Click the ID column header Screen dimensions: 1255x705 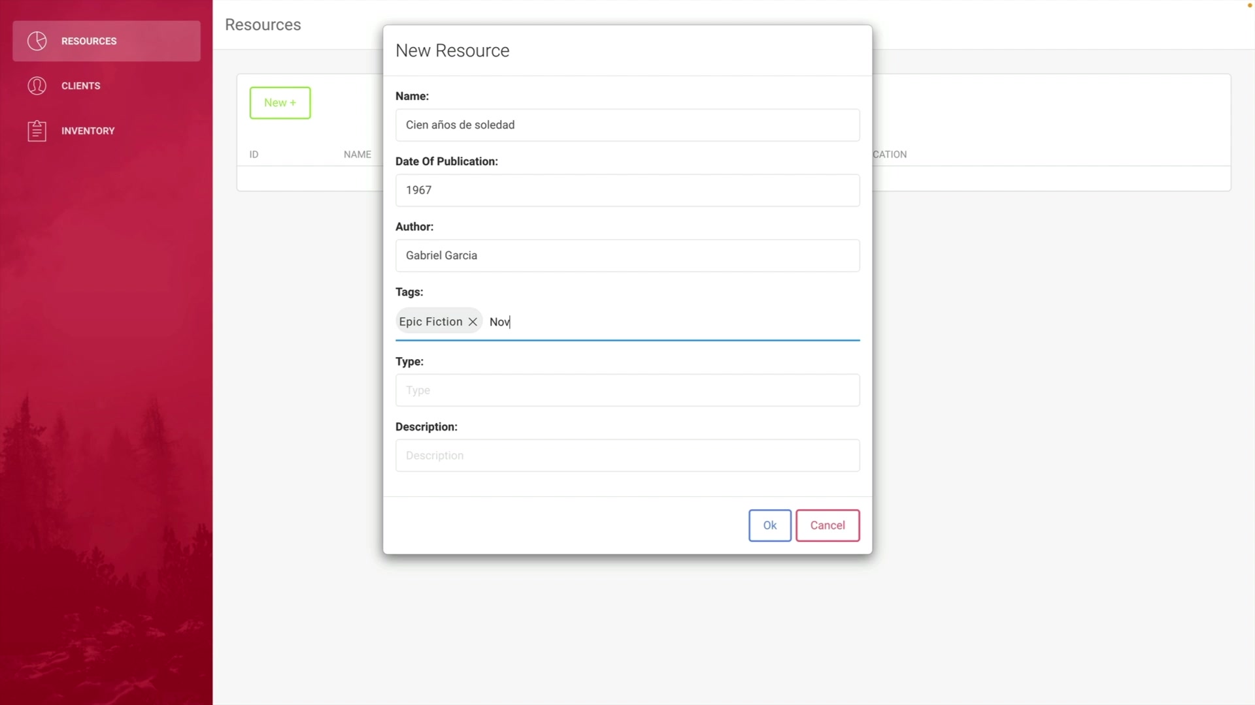254,155
